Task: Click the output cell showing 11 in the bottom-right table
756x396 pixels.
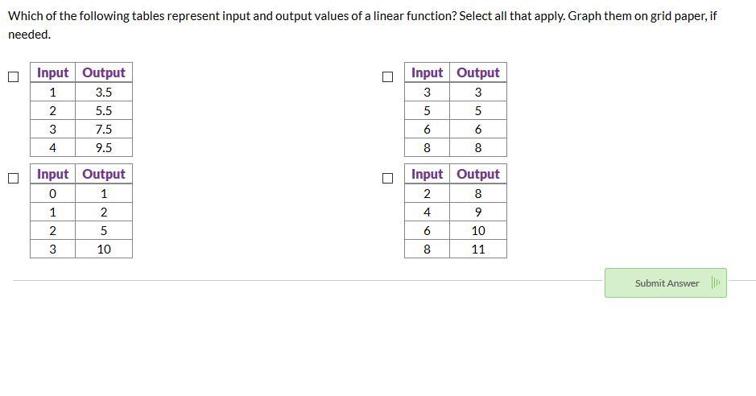Action: tap(477, 249)
